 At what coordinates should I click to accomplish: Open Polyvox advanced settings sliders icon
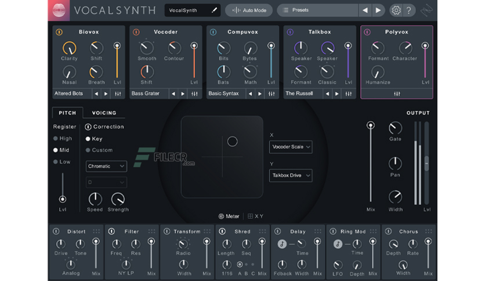(397, 93)
